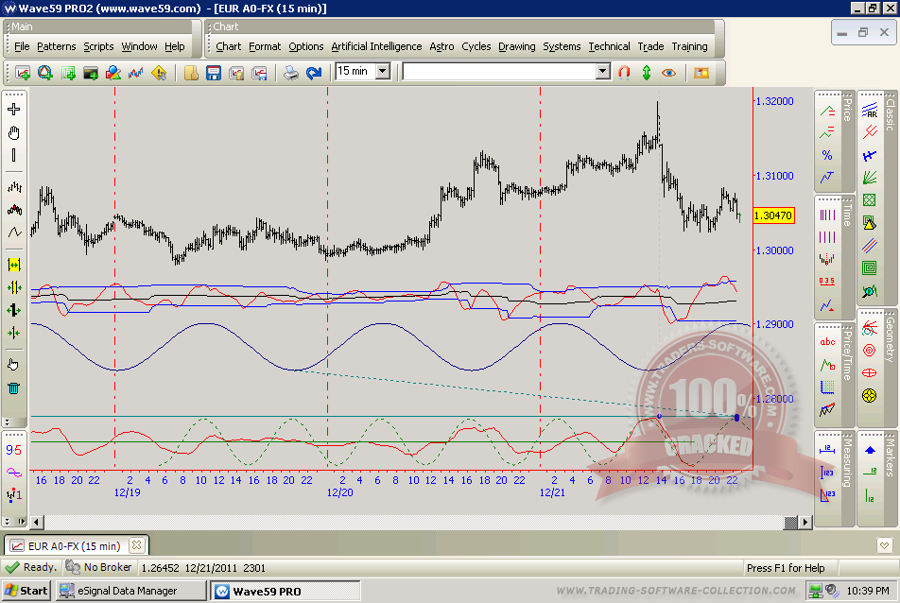
Task: Open eSignal Data Manager from taskbar
Action: tap(130, 591)
